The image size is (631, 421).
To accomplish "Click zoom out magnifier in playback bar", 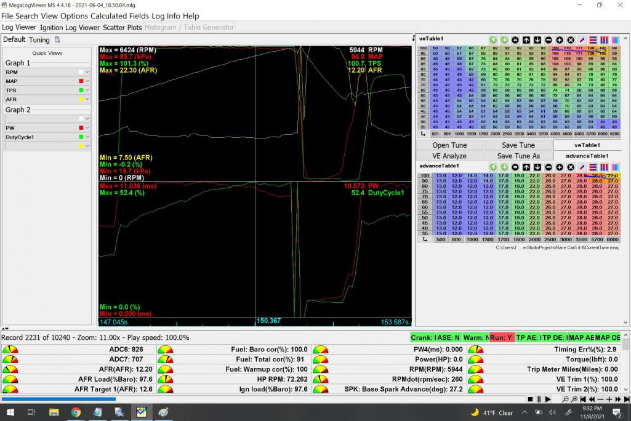I will pyautogui.click(x=565, y=399).
